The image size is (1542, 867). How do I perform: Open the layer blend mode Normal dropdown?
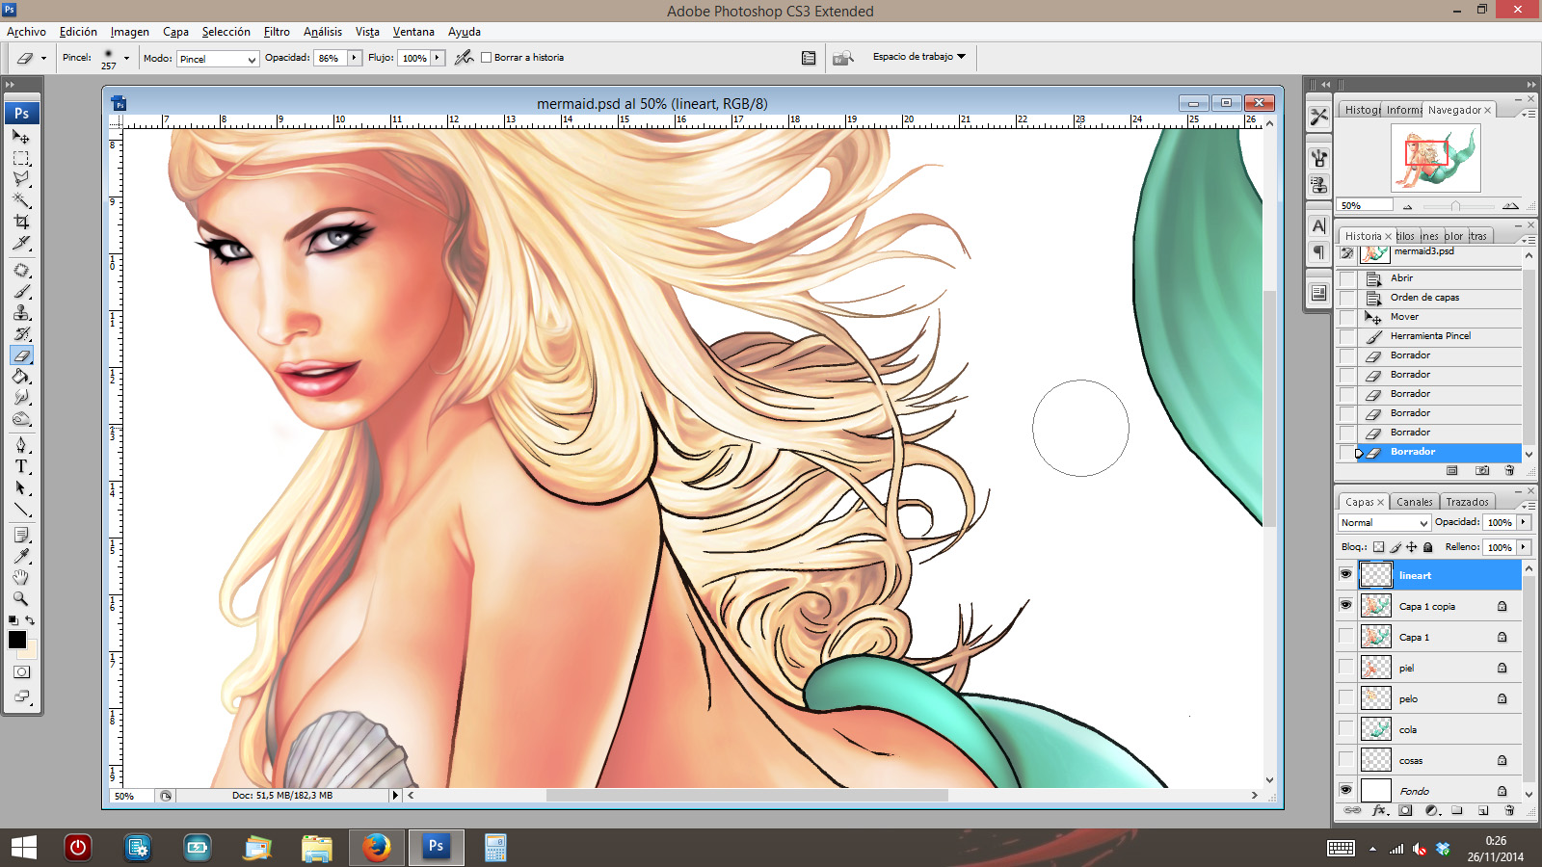[1384, 522]
